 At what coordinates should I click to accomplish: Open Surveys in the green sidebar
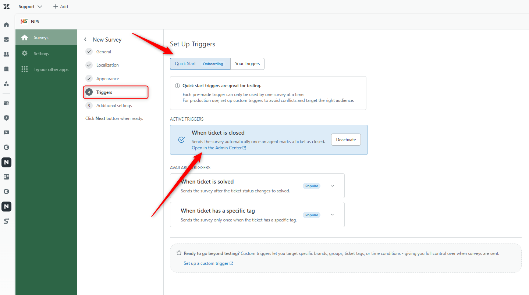(x=46, y=38)
